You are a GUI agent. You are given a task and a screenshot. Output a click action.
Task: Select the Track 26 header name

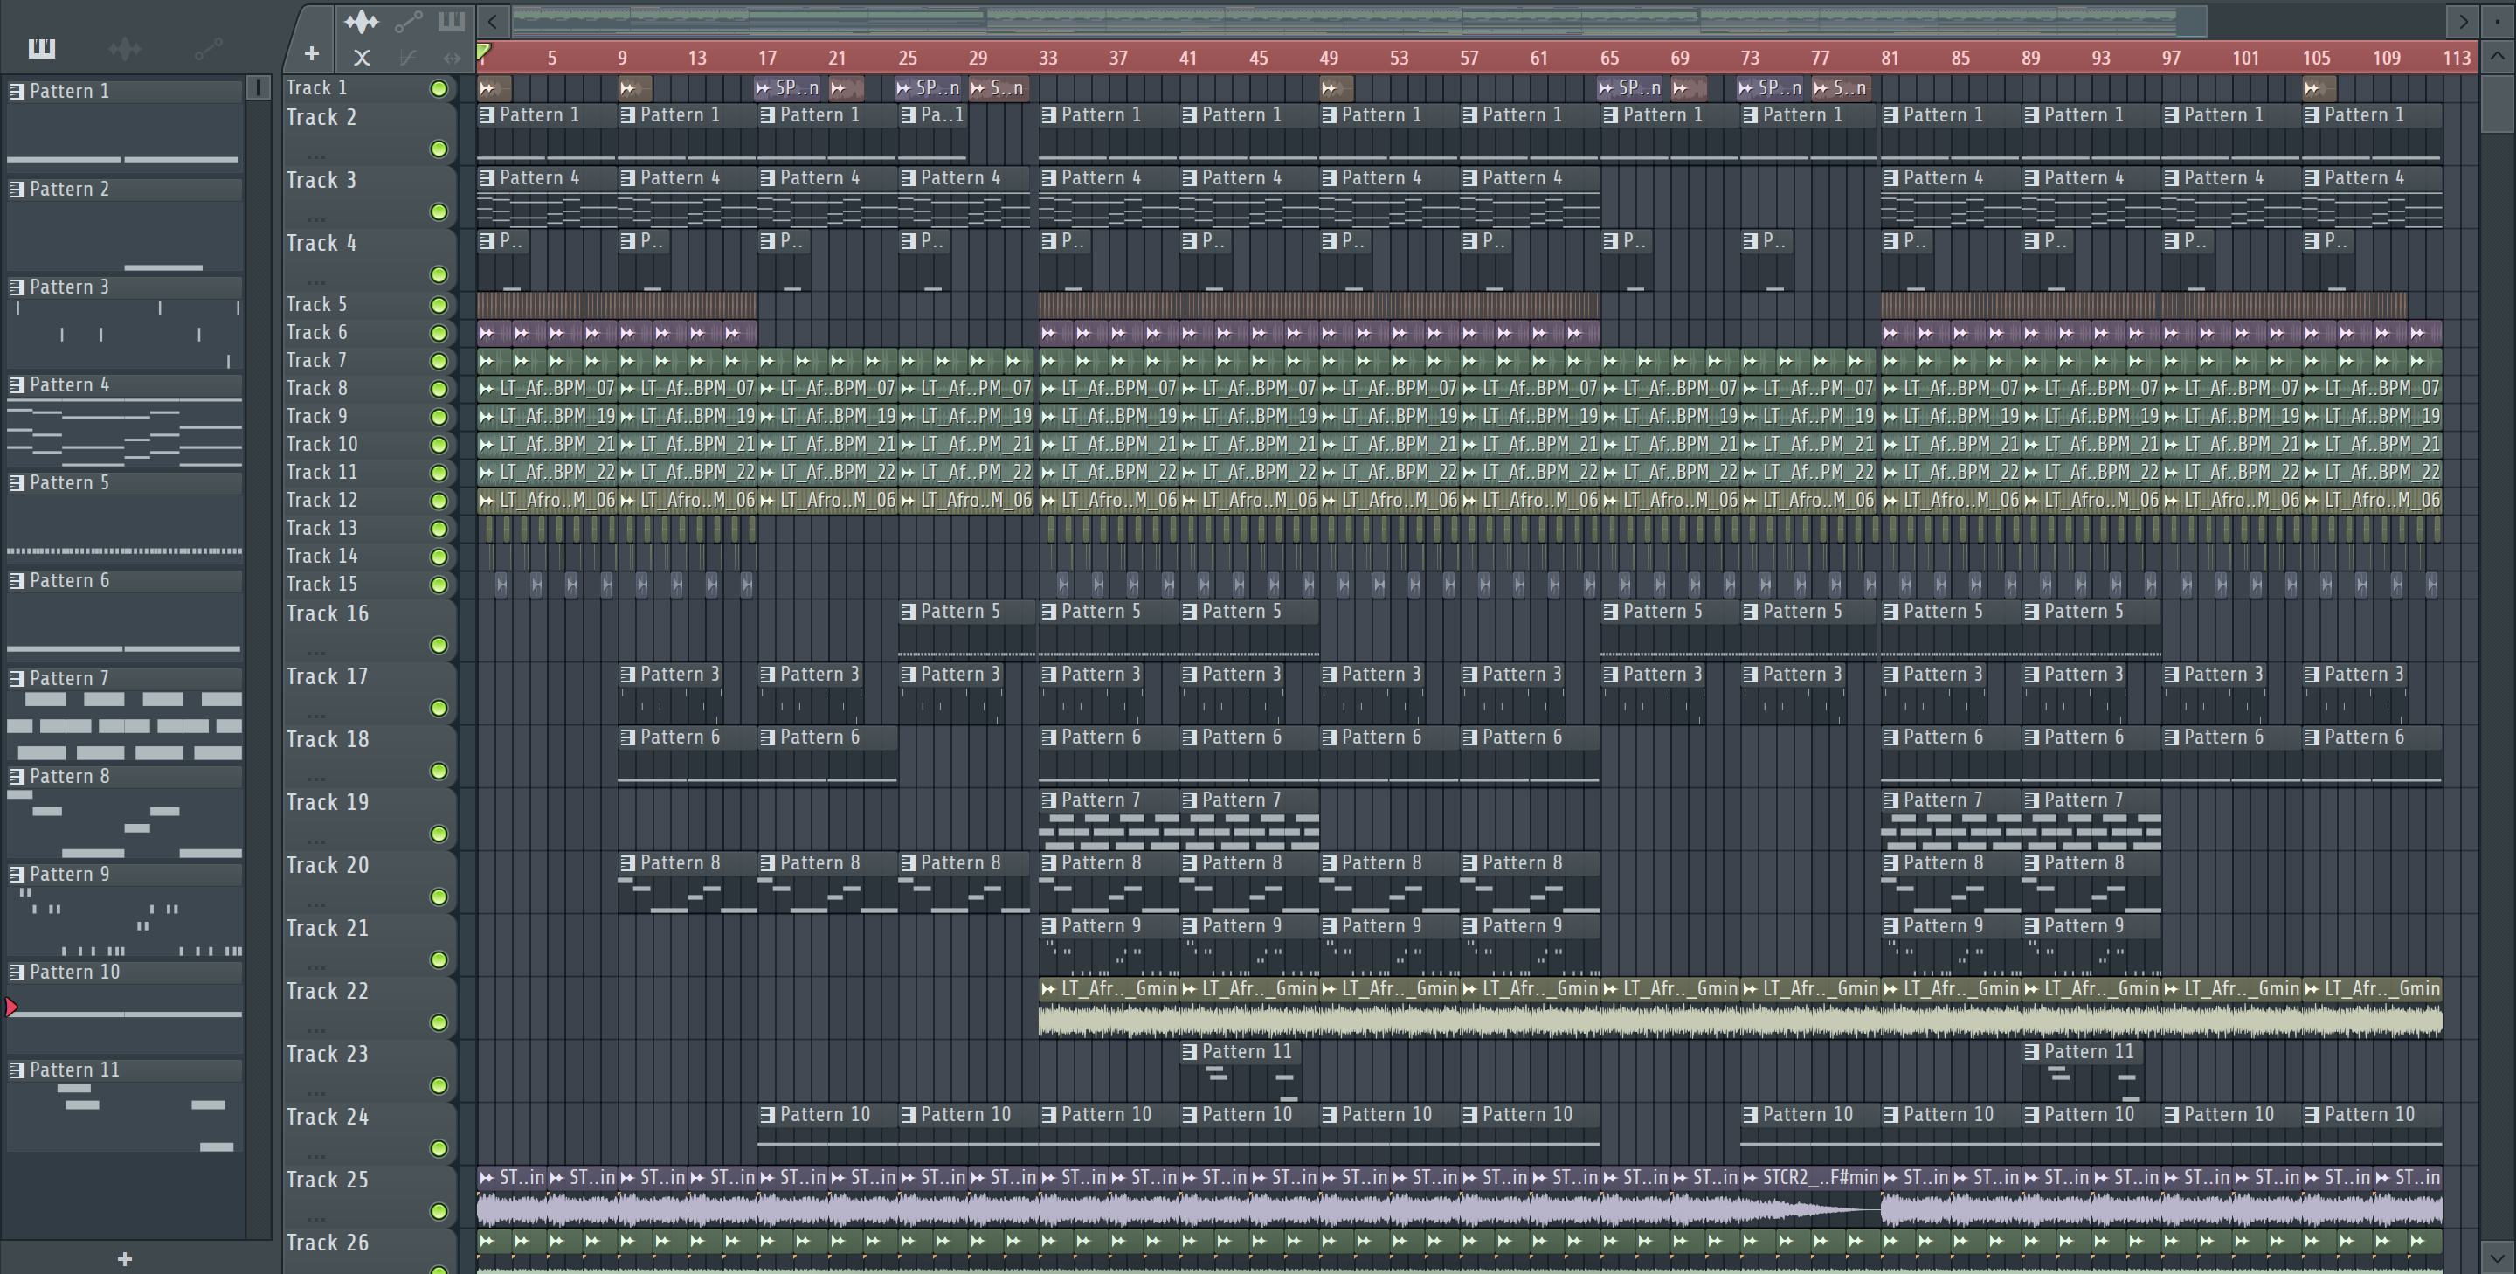point(328,1243)
